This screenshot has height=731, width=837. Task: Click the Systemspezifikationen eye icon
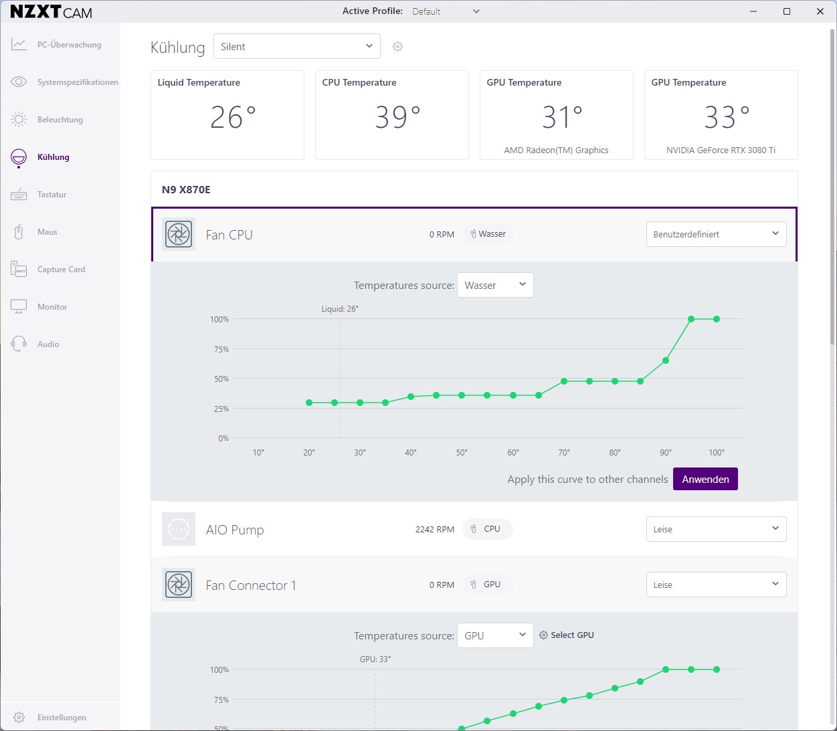19,82
